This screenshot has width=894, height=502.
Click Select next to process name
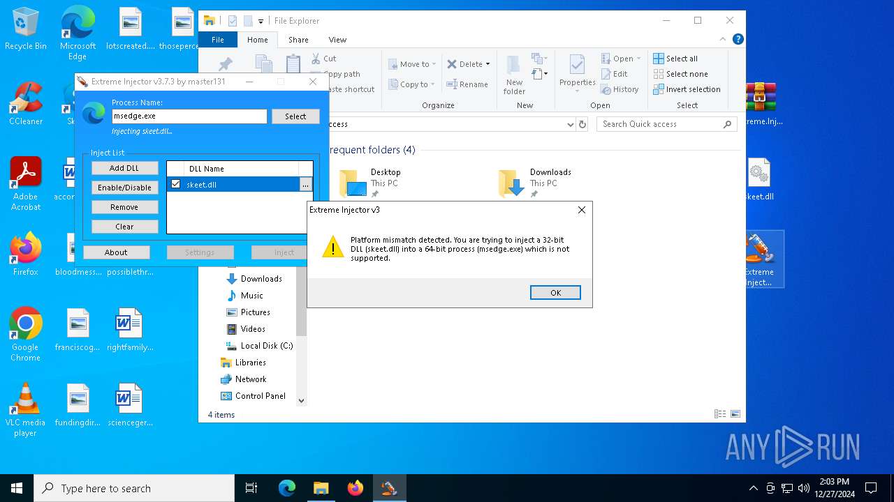[x=295, y=116]
